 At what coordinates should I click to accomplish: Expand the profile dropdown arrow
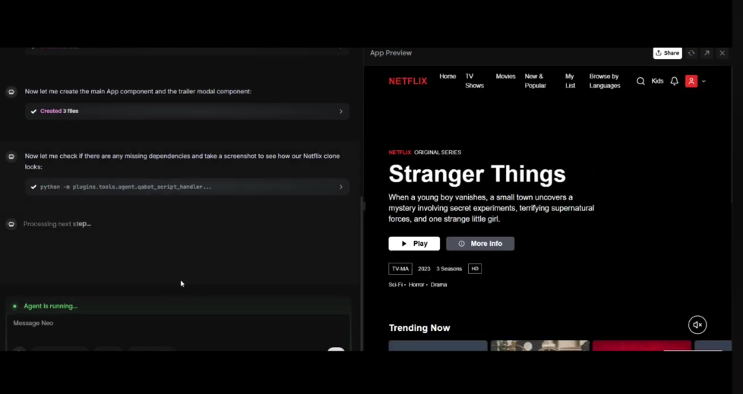[704, 81]
